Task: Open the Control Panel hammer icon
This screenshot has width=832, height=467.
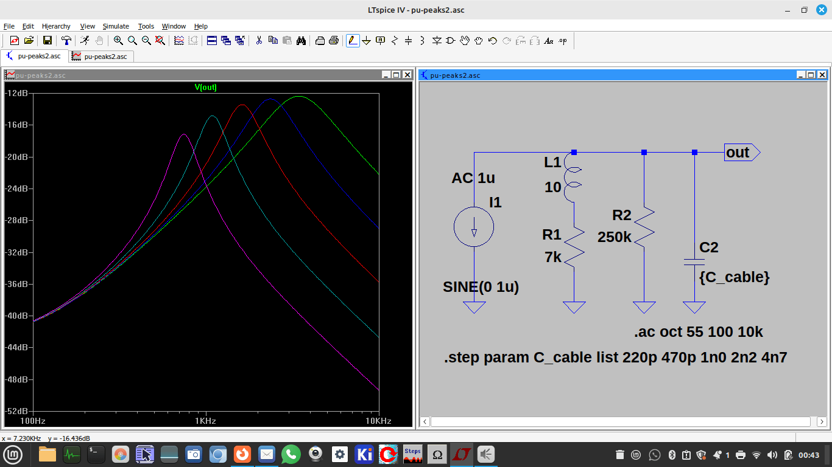Action: point(66,41)
